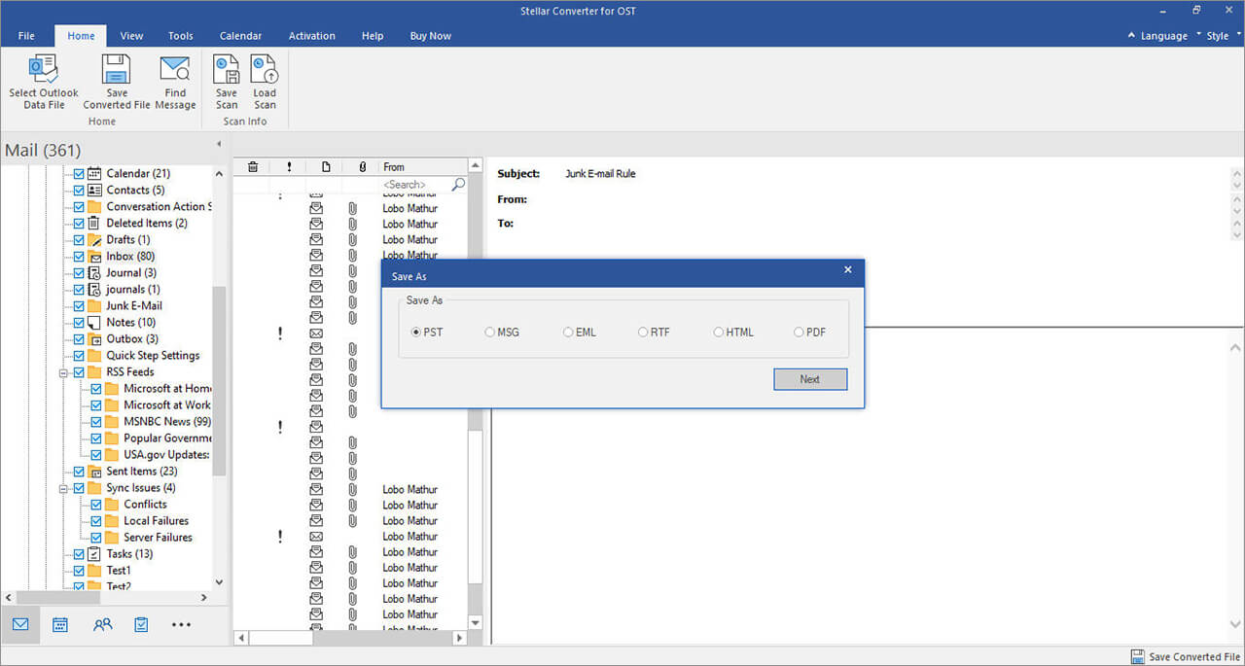The height and width of the screenshot is (666, 1245).
Task: Select the MSG radio option
Action: tap(490, 333)
